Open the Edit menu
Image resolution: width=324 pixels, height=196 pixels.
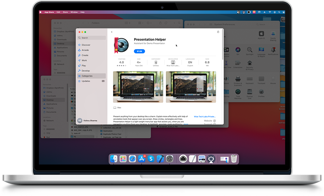pos(58,12)
